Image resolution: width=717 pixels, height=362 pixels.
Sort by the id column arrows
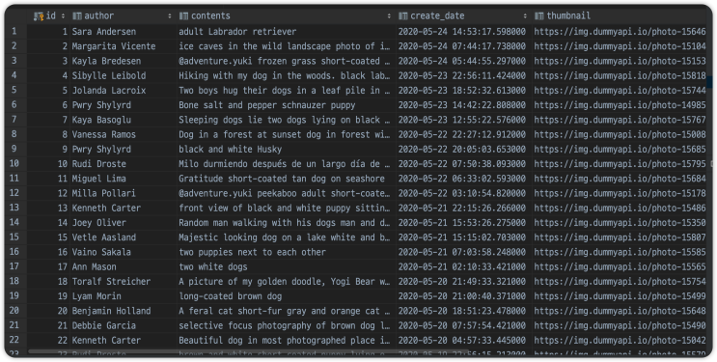tap(63, 16)
